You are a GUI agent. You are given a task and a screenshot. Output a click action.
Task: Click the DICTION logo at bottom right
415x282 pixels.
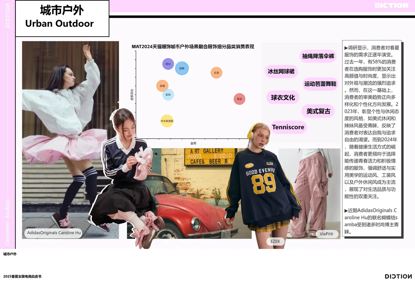tap(398, 276)
